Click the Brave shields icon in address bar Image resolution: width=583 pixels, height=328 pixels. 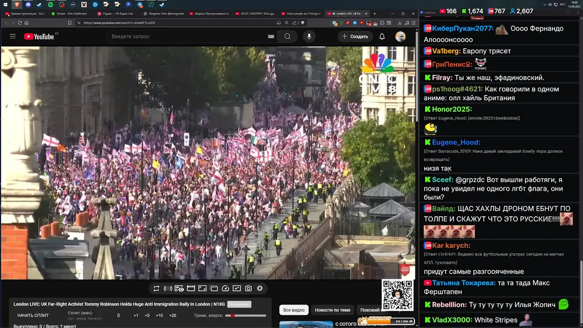(302, 23)
